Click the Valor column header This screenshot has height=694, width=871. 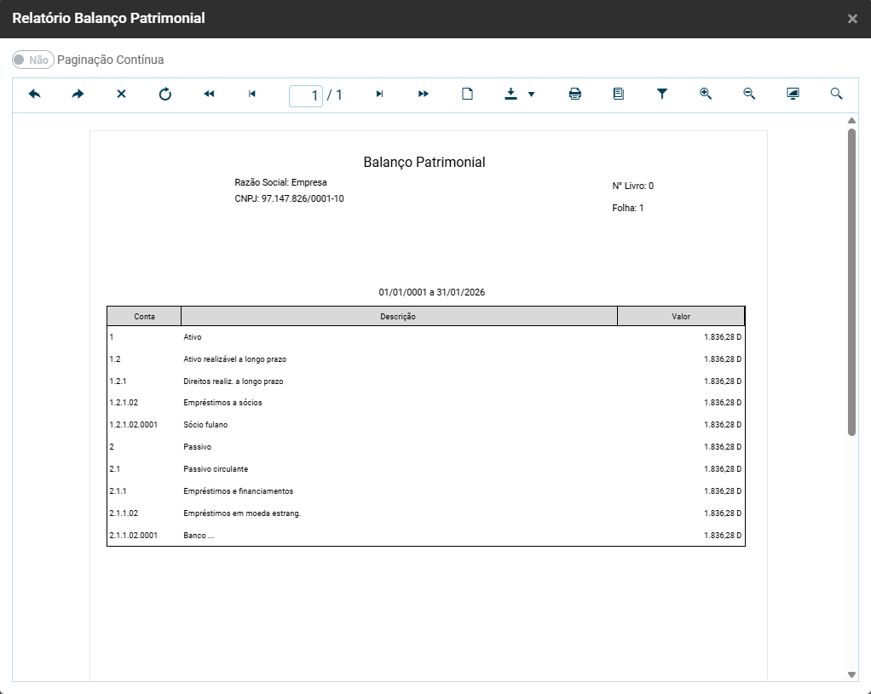(681, 317)
